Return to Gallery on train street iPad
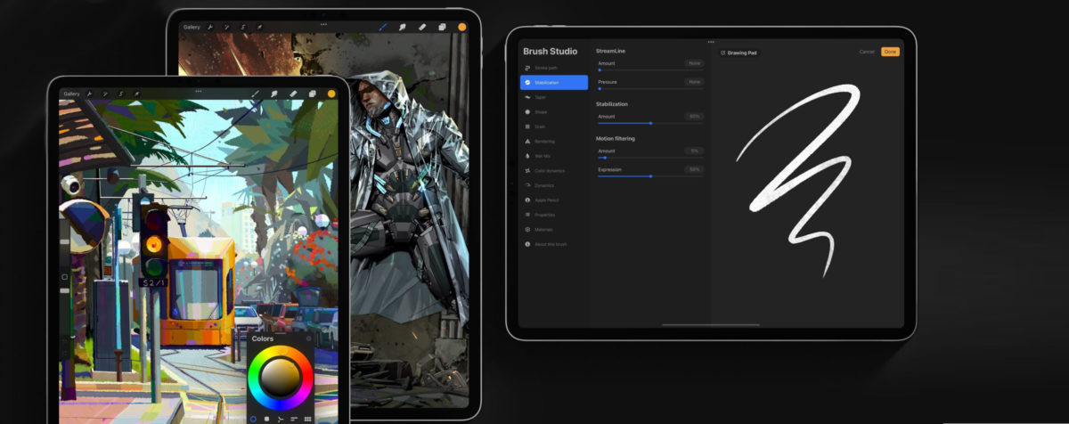Screen dimensions: 1069x424 tap(71, 94)
